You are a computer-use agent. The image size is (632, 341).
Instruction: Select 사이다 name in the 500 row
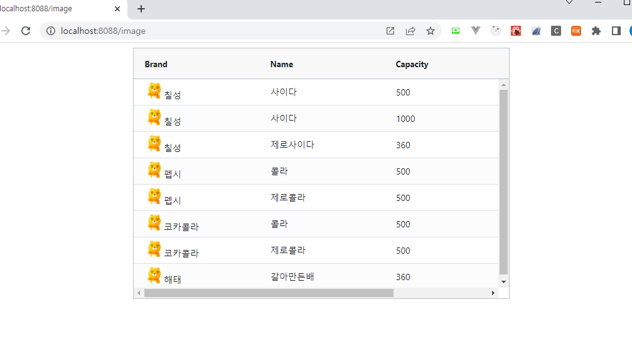[x=284, y=92]
